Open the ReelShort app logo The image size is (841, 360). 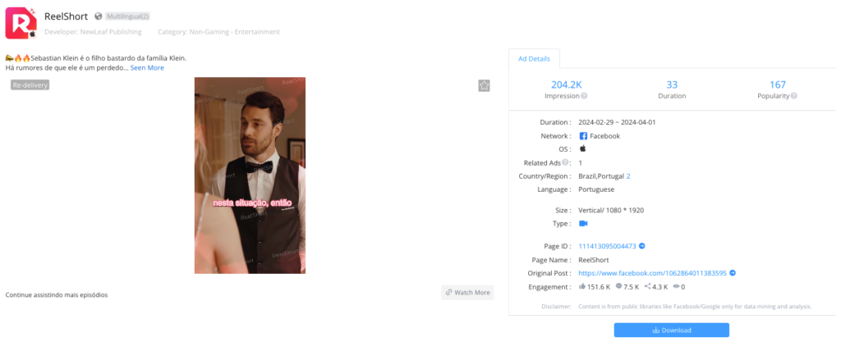(x=21, y=23)
